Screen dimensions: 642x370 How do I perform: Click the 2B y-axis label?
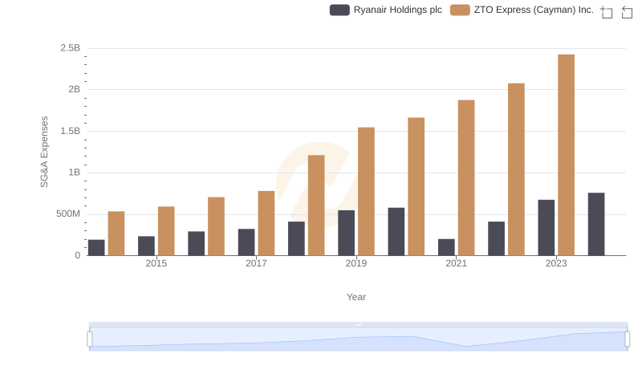74,89
